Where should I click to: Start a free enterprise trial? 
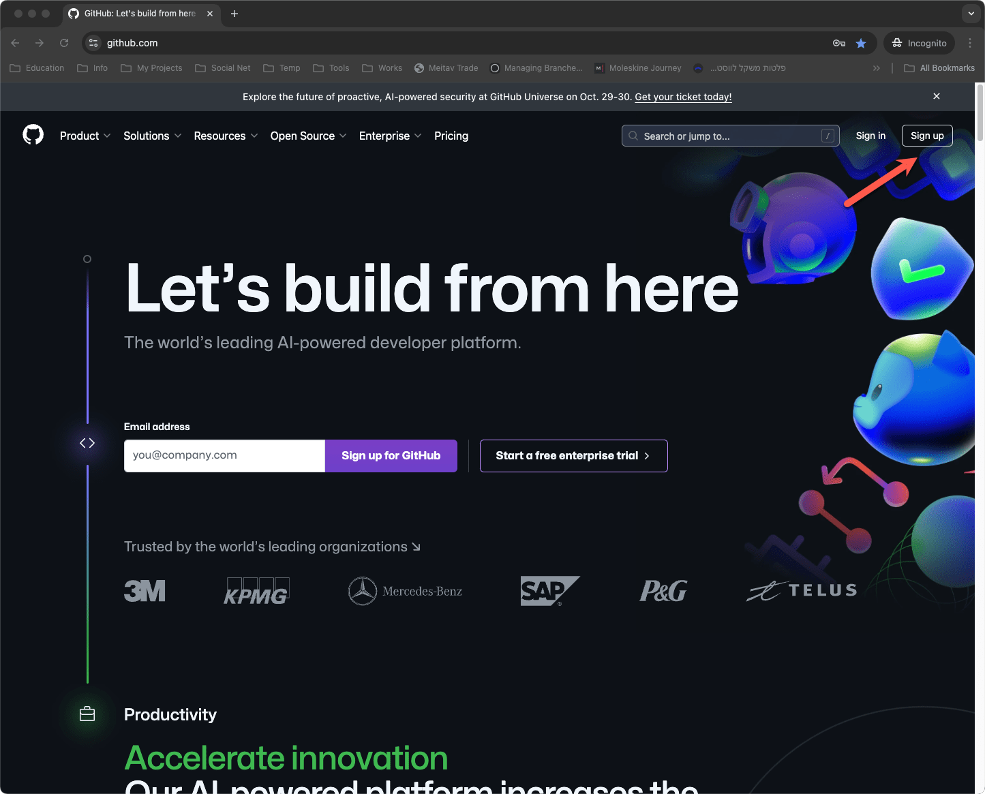click(x=573, y=456)
